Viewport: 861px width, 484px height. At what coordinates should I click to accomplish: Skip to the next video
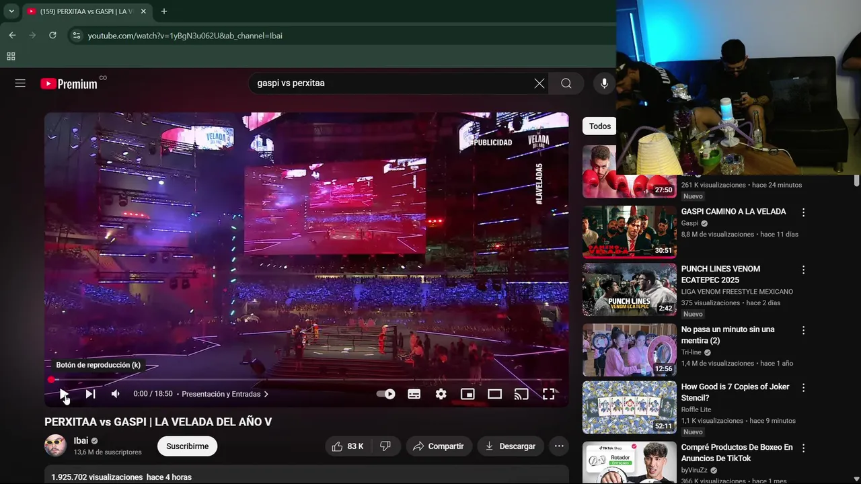pyautogui.click(x=90, y=394)
